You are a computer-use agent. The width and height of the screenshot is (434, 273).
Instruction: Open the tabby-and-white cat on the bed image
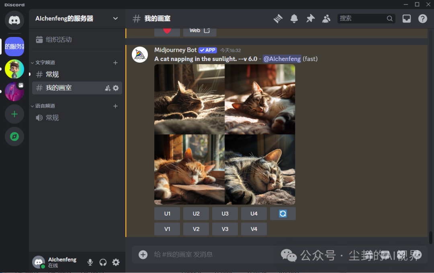(260, 99)
